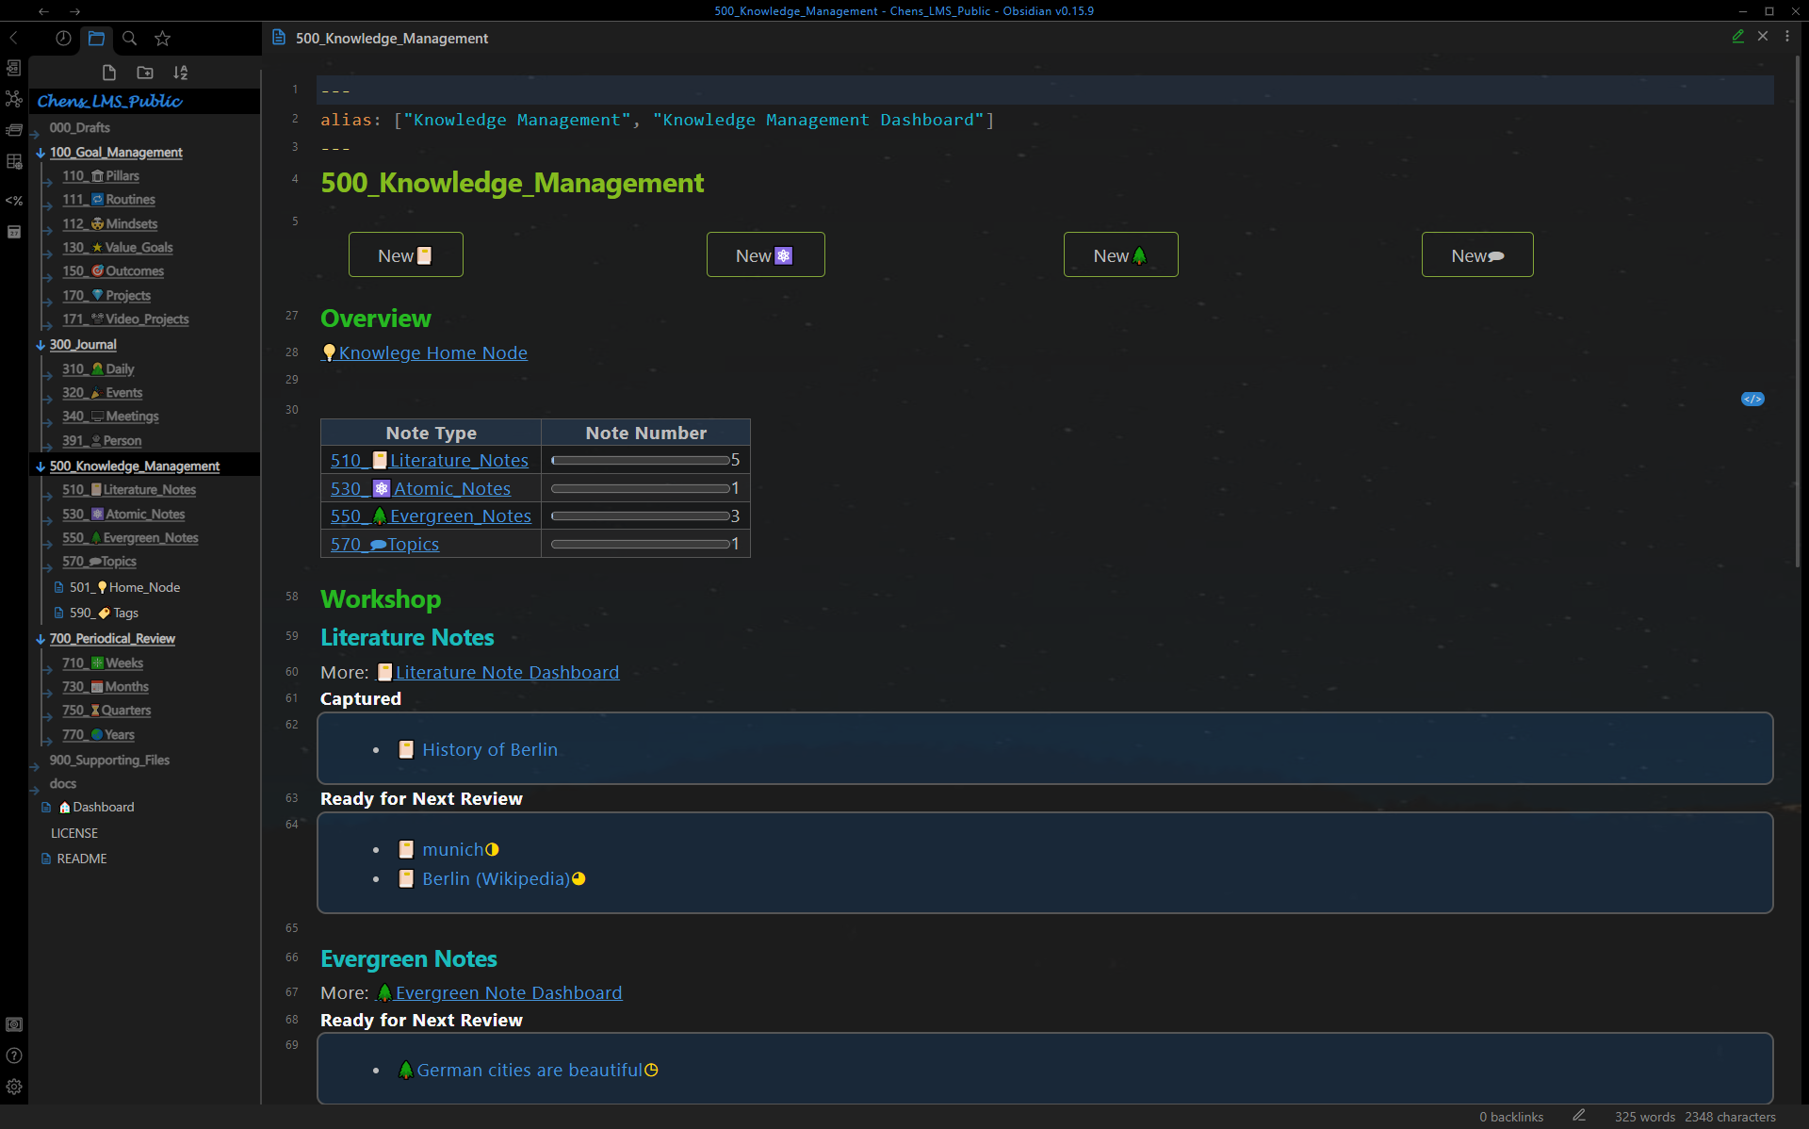The height and width of the screenshot is (1129, 1809).
Task: Click the Literature Notes progress bar
Action: click(x=641, y=461)
